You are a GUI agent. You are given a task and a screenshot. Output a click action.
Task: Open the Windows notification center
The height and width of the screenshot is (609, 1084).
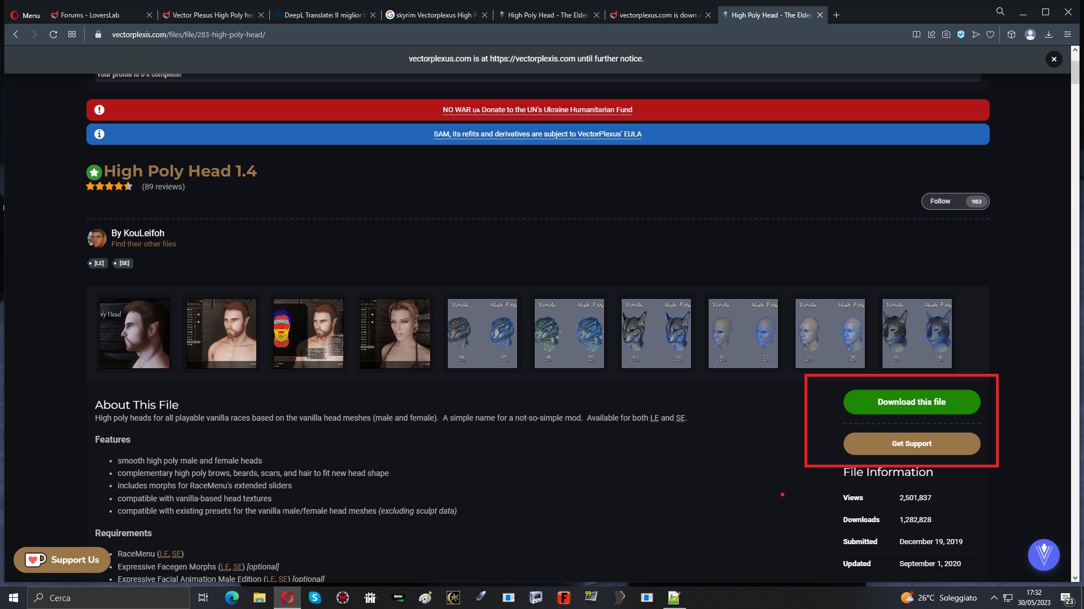[1066, 598]
